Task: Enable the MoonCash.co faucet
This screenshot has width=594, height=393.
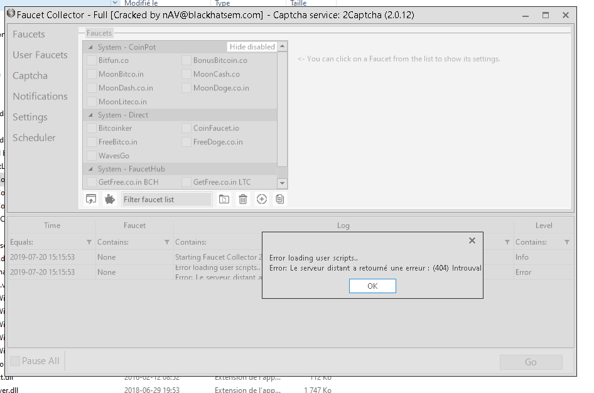Action: coord(186,74)
